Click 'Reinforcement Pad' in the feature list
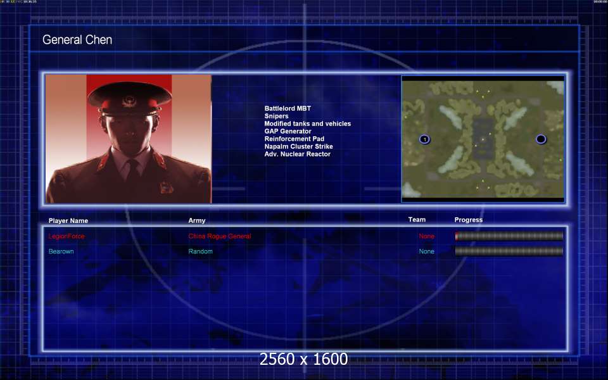The image size is (608, 380). click(294, 139)
